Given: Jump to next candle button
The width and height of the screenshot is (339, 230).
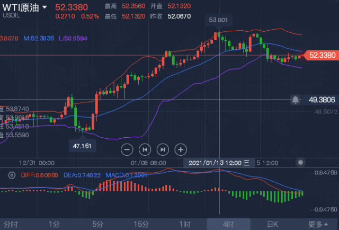Looking at the screenshot, I should [163, 149].
